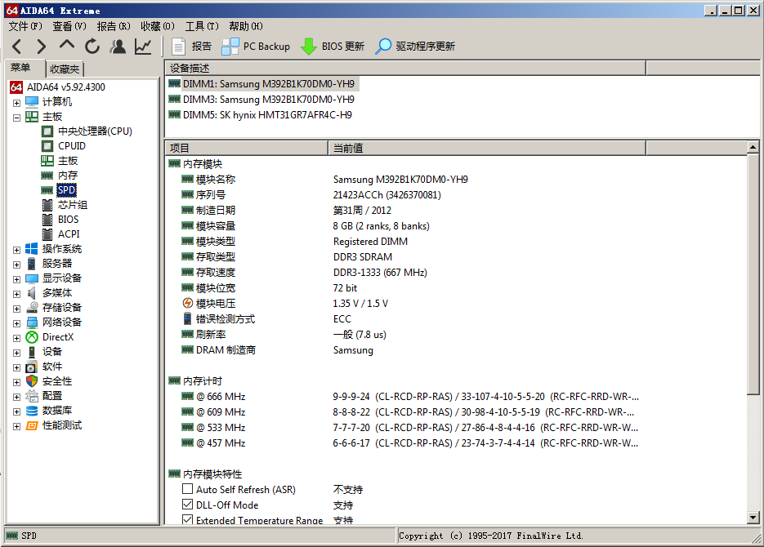This screenshot has height=547, width=764.
Task: Click the 项目 column header
Action: click(247, 148)
